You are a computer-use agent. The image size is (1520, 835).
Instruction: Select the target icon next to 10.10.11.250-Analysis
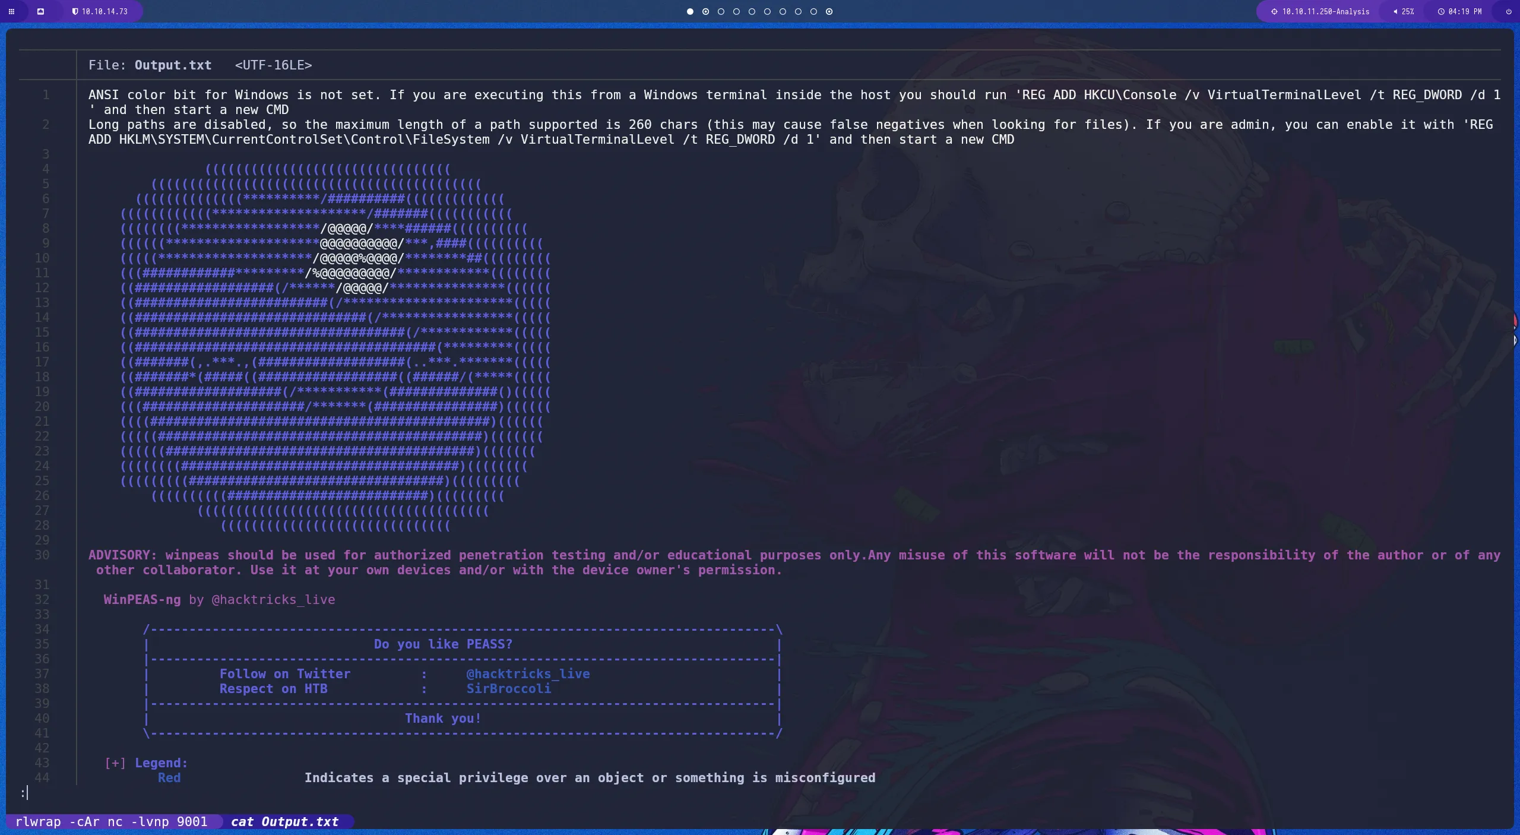(x=1274, y=11)
